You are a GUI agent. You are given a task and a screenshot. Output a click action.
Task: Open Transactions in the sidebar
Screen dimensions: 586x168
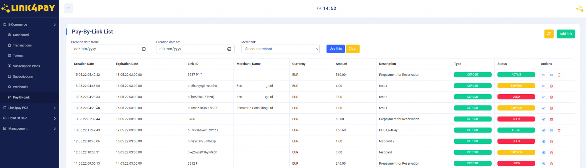point(22,45)
